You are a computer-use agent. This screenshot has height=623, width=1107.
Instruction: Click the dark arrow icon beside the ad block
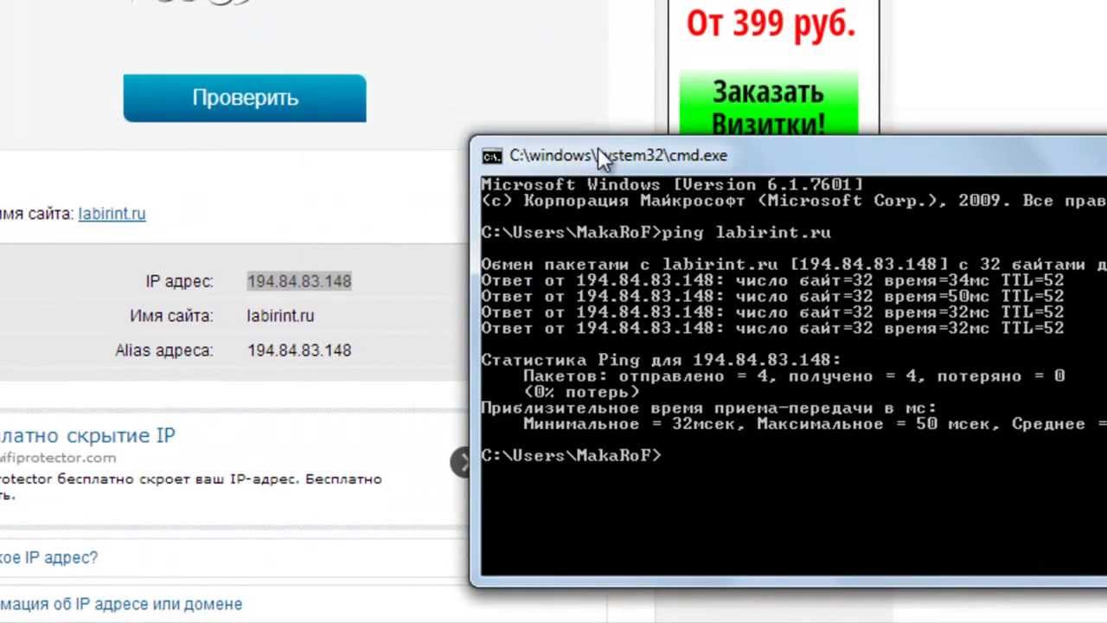point(460,462)
